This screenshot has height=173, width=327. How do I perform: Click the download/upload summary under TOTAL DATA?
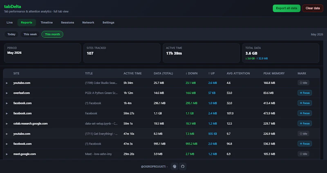point(257,58)
